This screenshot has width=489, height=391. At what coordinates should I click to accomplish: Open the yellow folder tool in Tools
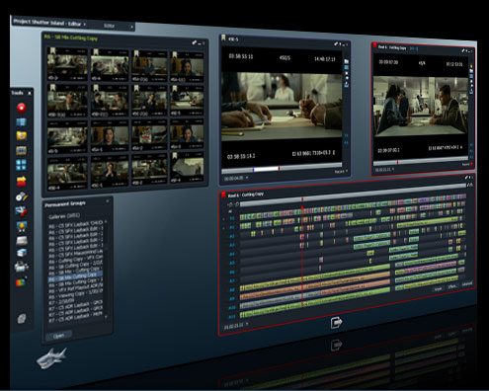click(22, 135)
